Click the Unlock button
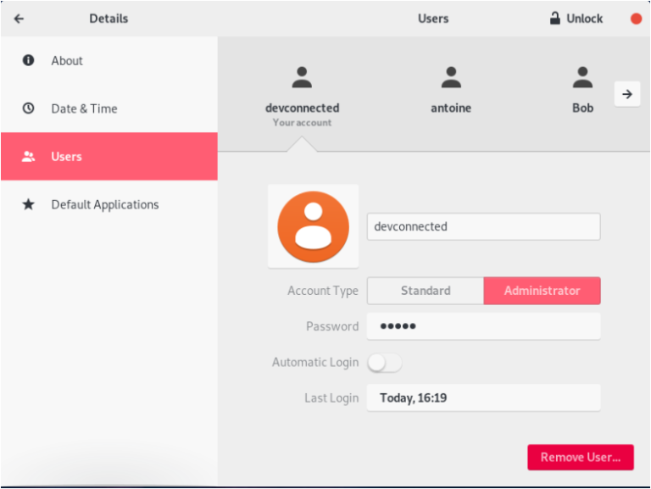The height and width of the screenshot is (489, 651). click(576, 19)
